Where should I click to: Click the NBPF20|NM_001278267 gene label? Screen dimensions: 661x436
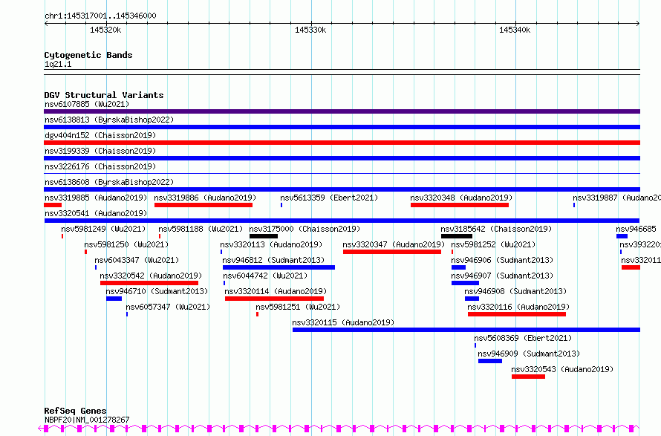pyautogui.click(x=87, y=420)
